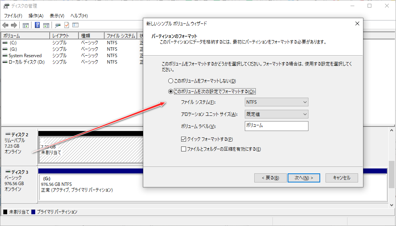Toggle the show/hide action pane icon

click(46, 25)
